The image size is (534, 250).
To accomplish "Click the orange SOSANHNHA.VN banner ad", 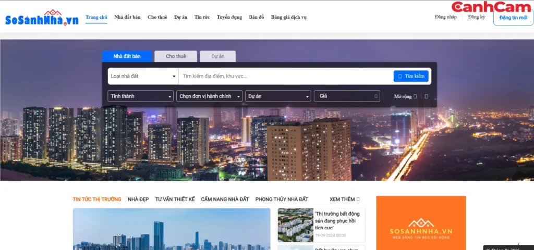I will (x=421, y=223).
